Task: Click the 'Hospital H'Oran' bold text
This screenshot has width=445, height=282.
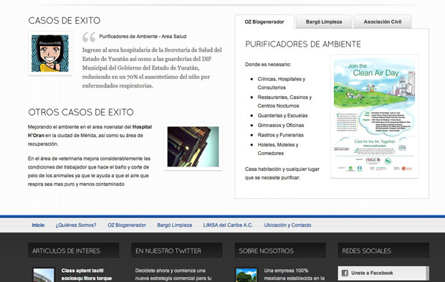Action: [90, 131]
